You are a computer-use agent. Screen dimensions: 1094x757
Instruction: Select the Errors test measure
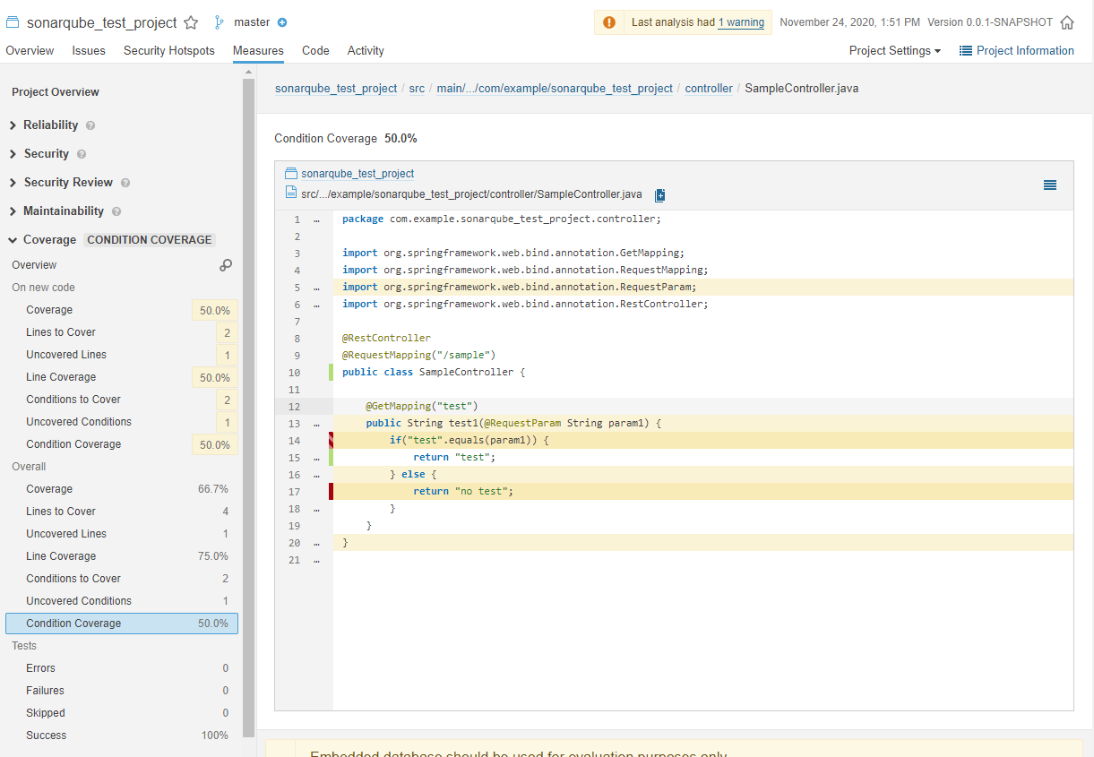pos(122,668)
